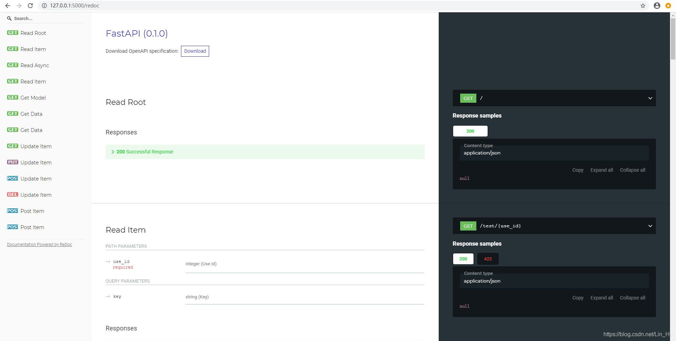Copy the Read Root response sample
The height and width of the screenshot is (341, 676).
tap(578, 170)
